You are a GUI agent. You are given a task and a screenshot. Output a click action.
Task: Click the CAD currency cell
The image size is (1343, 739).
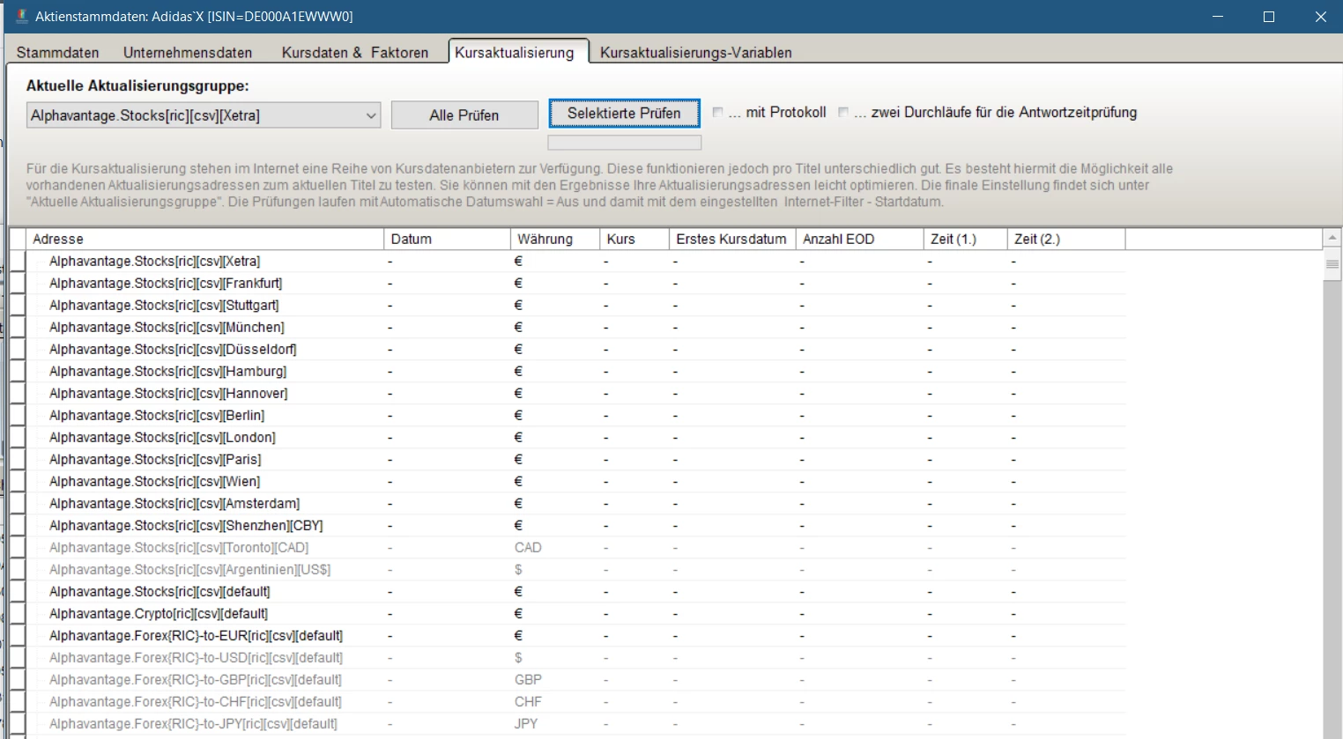(528, 548)
